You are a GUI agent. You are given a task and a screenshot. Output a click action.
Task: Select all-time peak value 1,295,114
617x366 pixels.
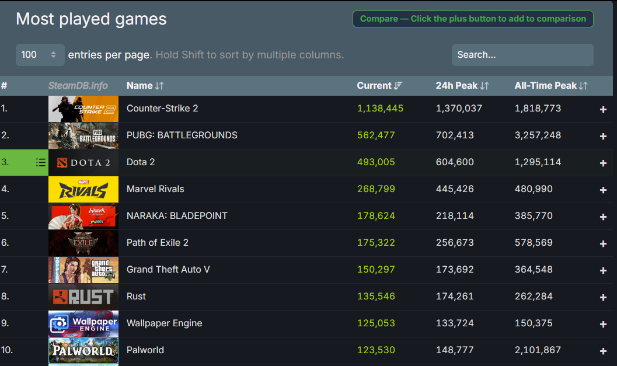[538, 162]
